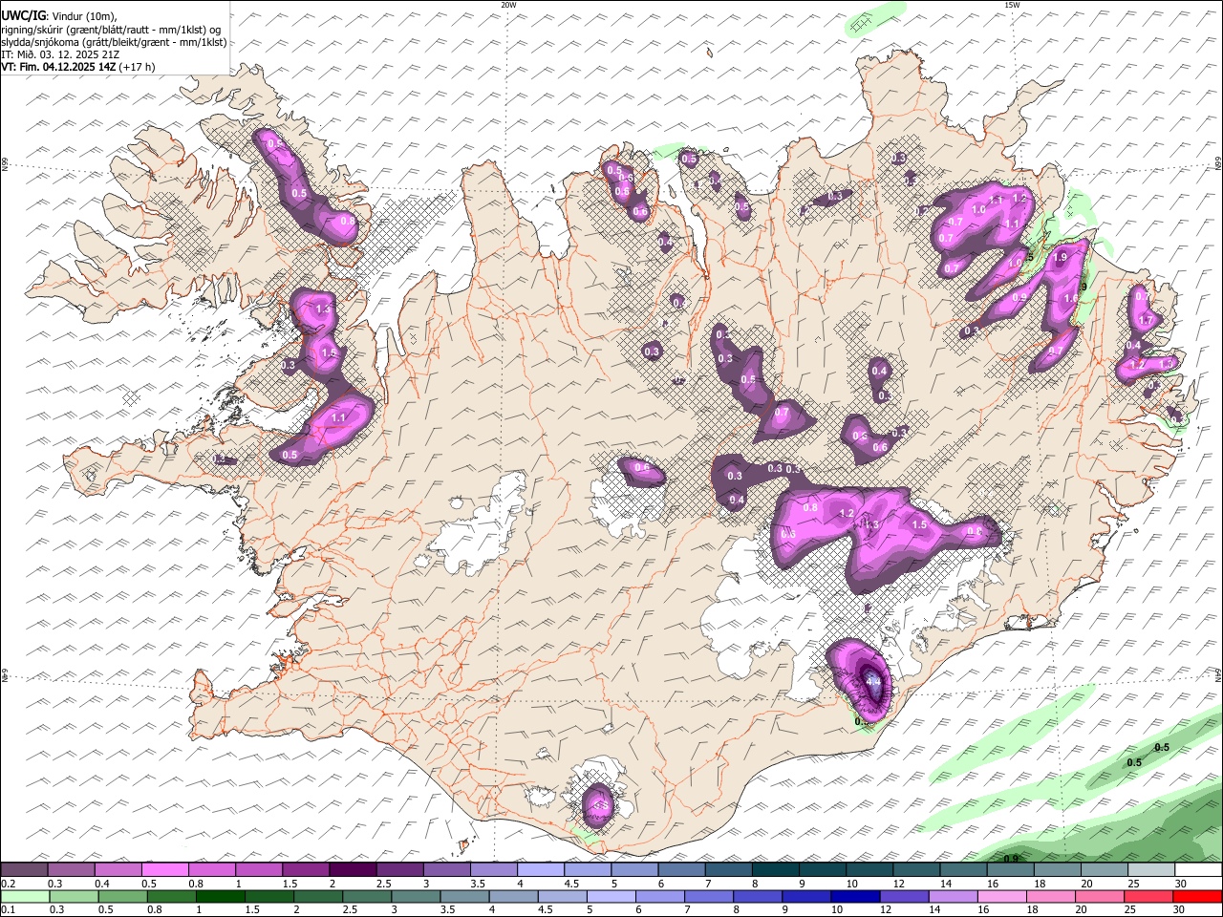
Task: Click the 15W longitude label
Action: 1012,5
